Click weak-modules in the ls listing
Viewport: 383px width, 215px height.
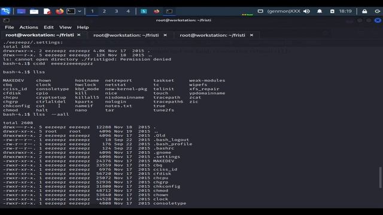coord(207,80)
